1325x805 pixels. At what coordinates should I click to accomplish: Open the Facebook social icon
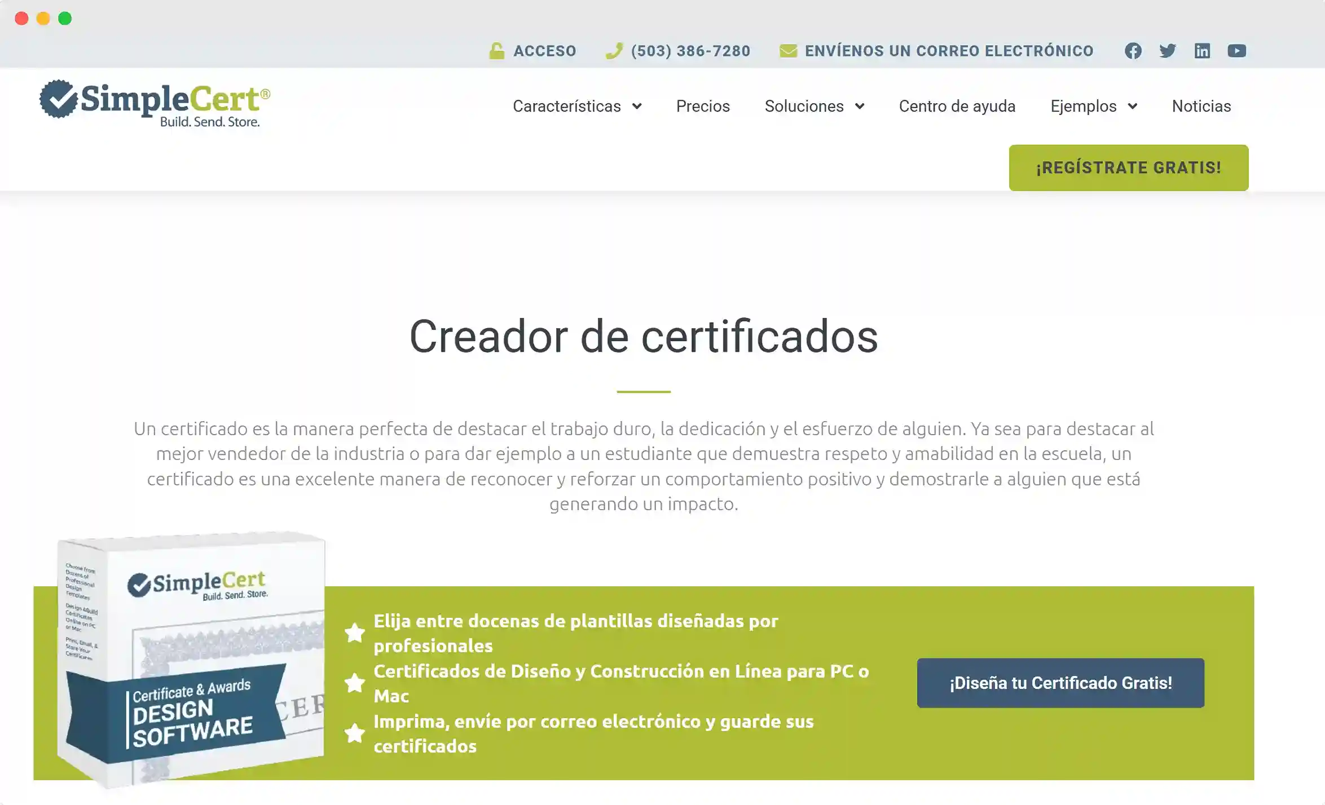[1133, 51]
